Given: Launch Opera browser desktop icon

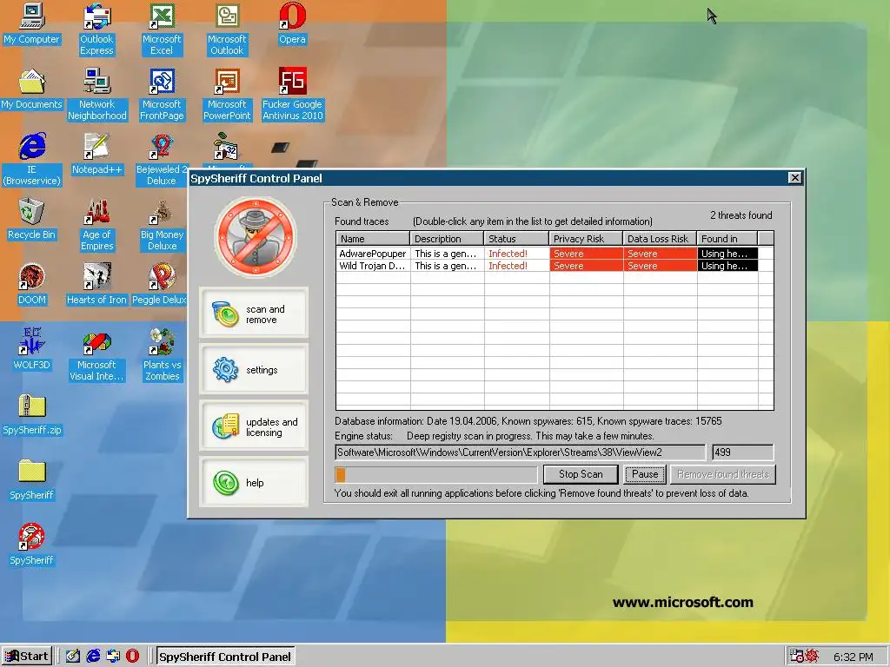Looking at the screenshot, I should 292,23.
